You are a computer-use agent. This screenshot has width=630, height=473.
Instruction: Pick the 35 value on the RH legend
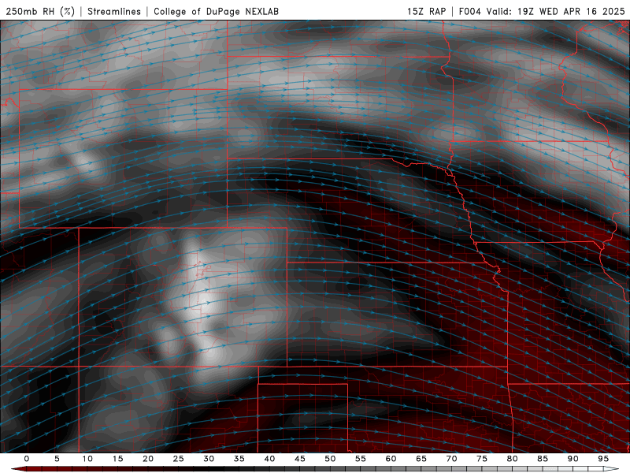pos(239,459)
